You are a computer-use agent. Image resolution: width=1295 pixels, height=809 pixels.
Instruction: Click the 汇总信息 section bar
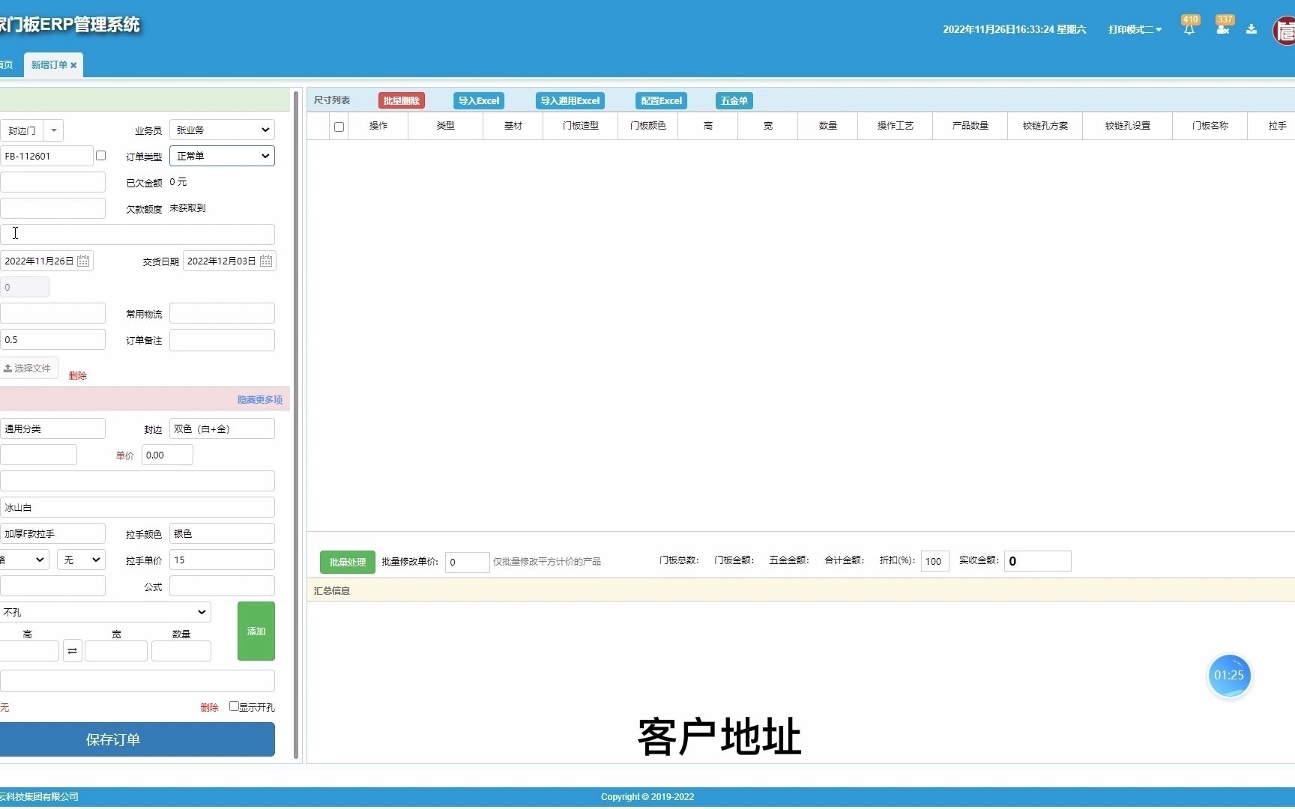tap(801, 590)
